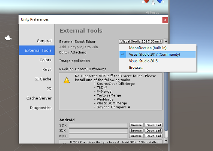Switch to the Colors preferences
This screenshot has width=213, height=151.
(x=37, y=60)
